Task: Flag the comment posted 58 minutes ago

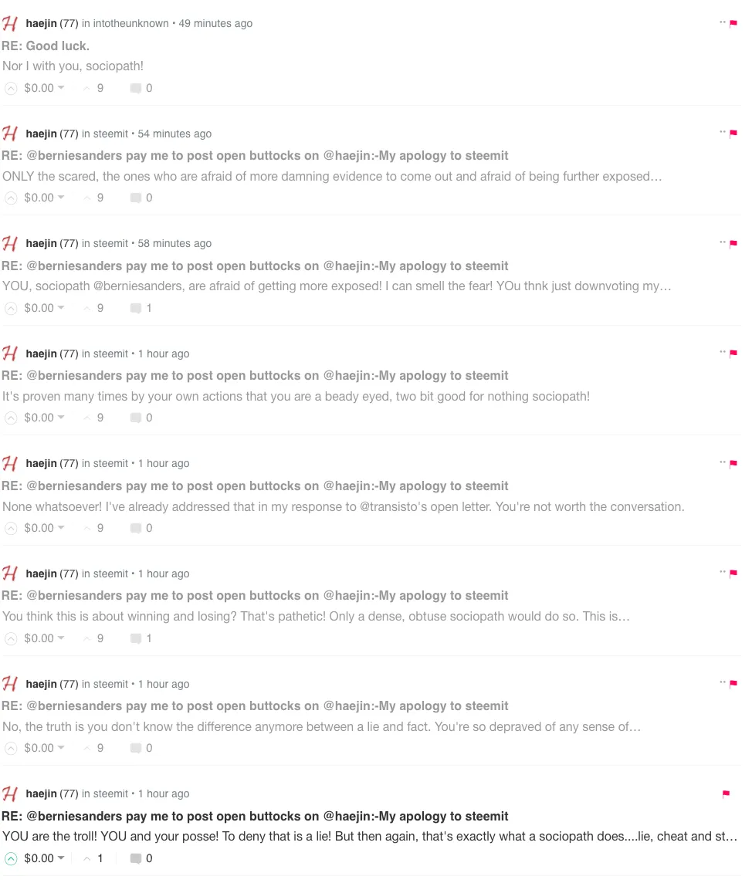Action: pyautogui.click(x=733, y=244)
